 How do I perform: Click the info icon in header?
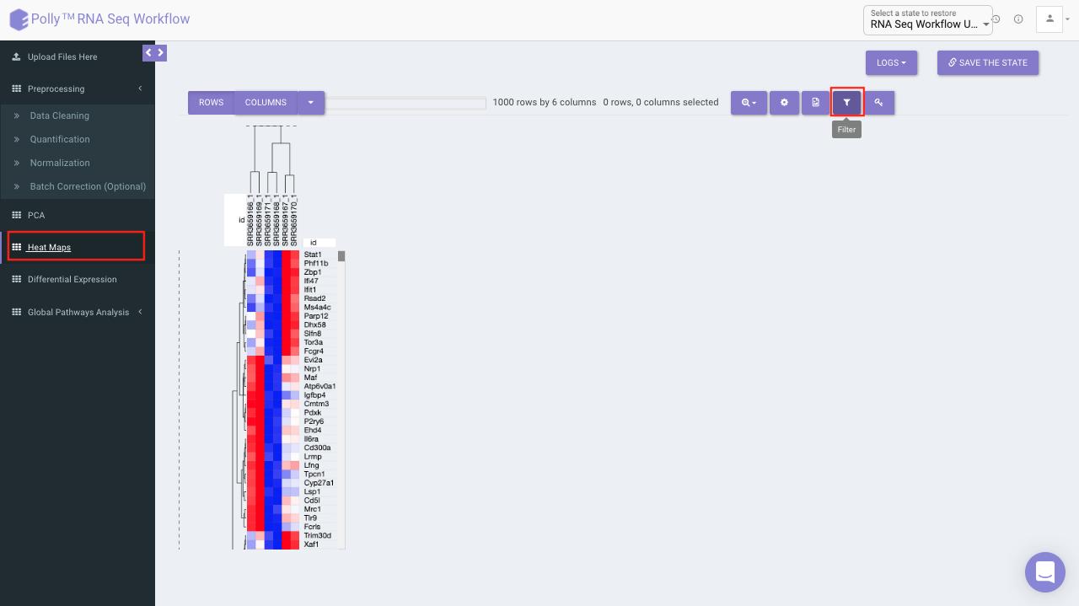point(1018,19)
